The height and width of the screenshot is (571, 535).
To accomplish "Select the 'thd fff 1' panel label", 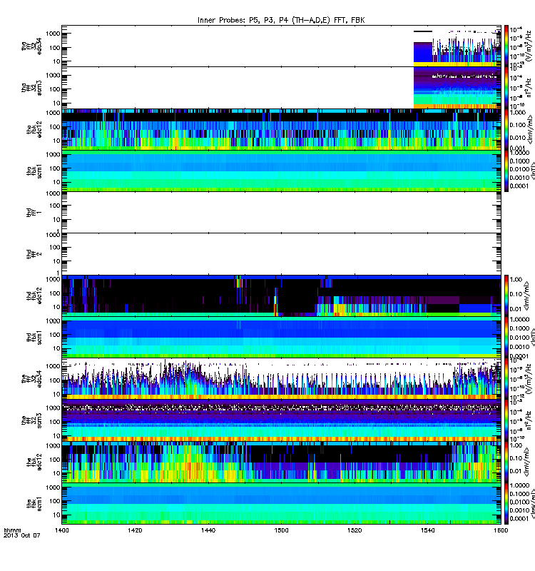I will (34, 213).
